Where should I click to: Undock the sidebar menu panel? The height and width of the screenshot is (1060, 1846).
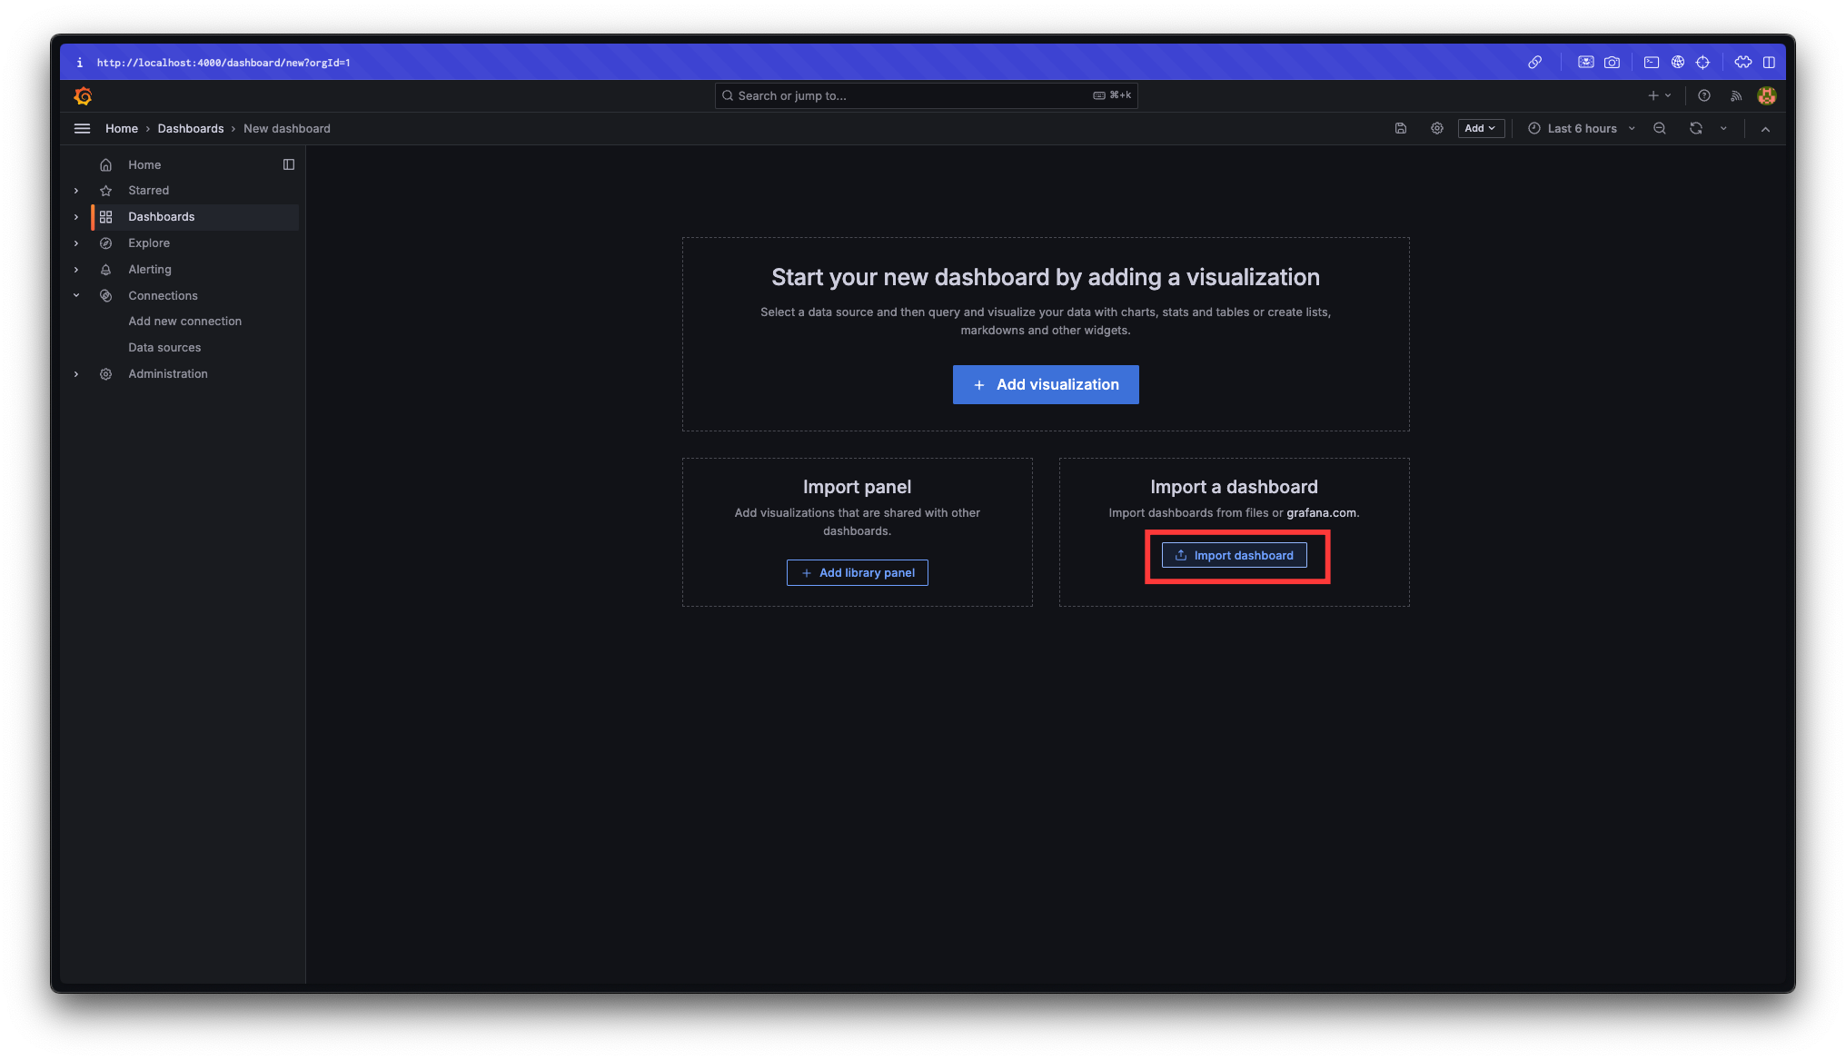tap(289, 164)
